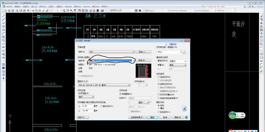The height and width of the screenshot is (132, 265).
Task: Select the Arc tool in Draw toolbar
Action: [x=3, y=33]
